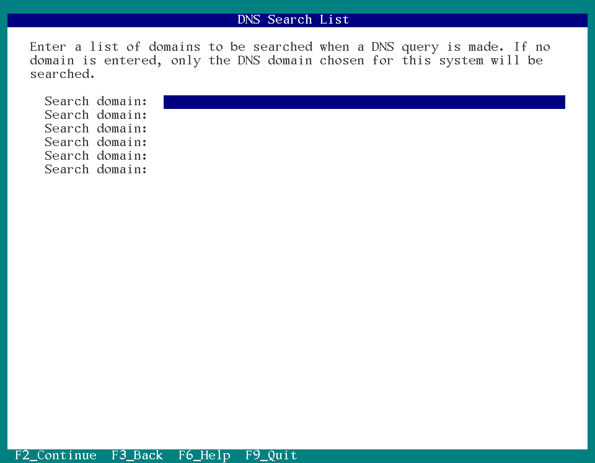Click the third Search domain label
The width and height of the screenshot is (595, 463).
coord(95,129)
